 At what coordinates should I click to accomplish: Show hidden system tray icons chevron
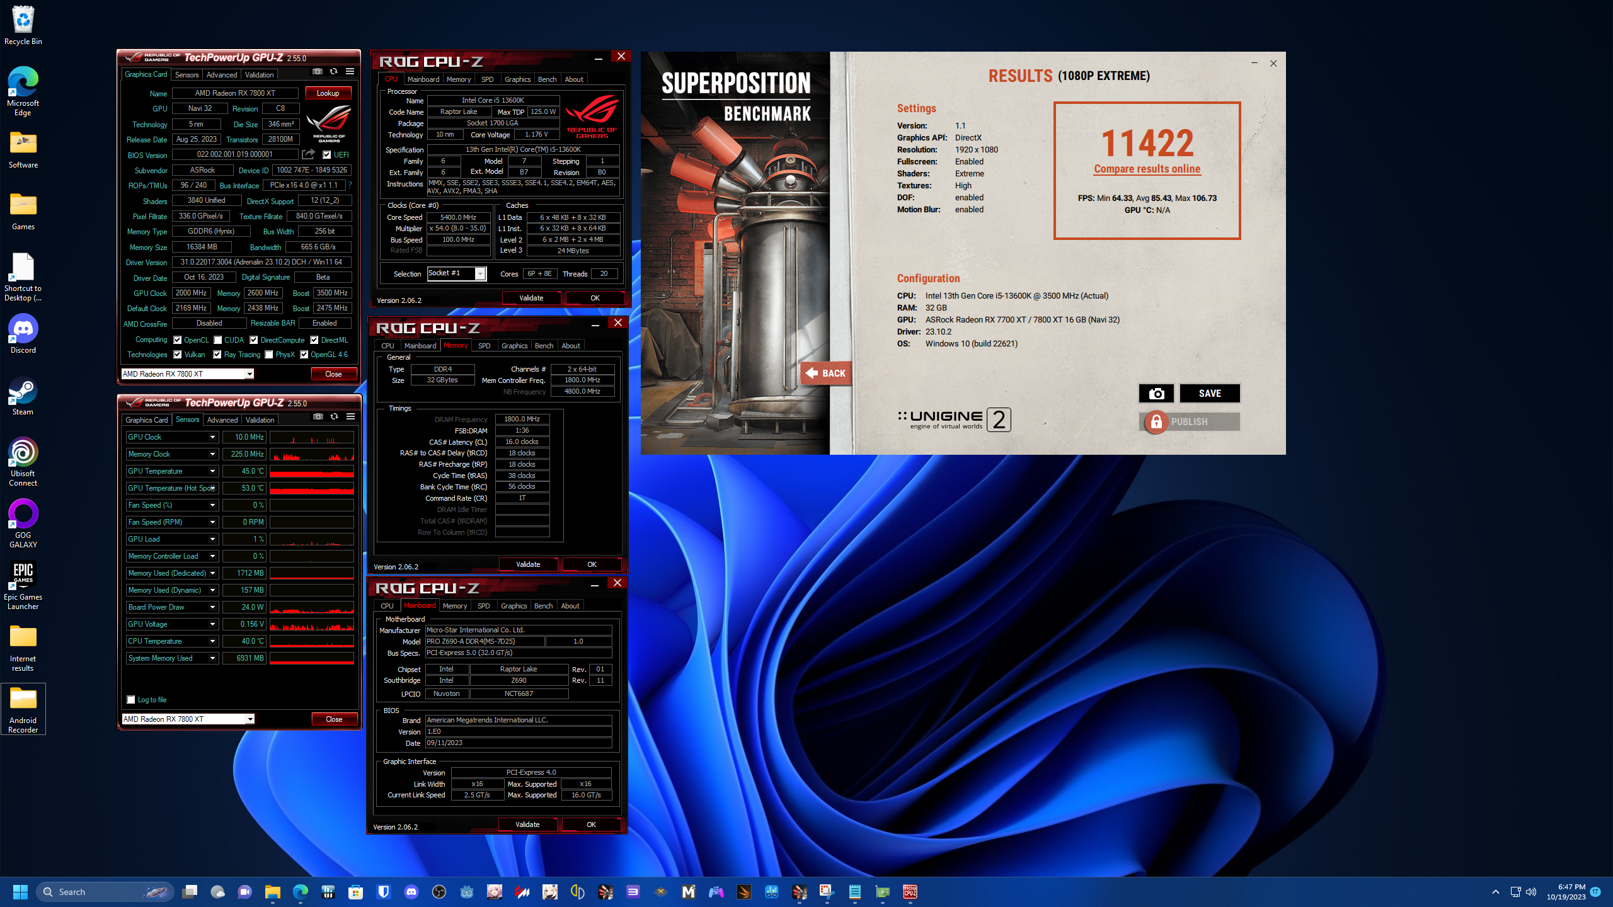(1496, 892)
